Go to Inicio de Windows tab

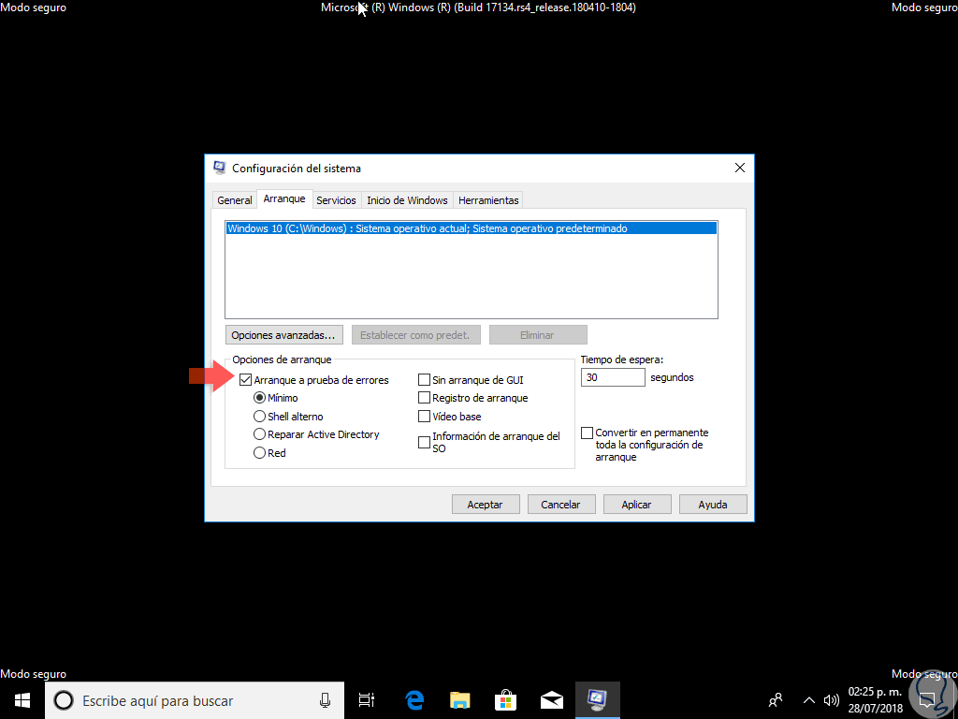click(408, 200)
